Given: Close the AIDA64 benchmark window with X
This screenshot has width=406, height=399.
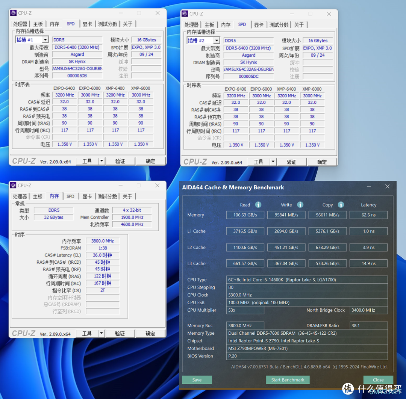Looking at the screenshot, I should pyautogui.click(x=387, y=187).
